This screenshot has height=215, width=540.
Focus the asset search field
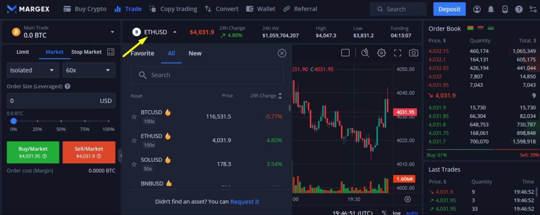207,75
